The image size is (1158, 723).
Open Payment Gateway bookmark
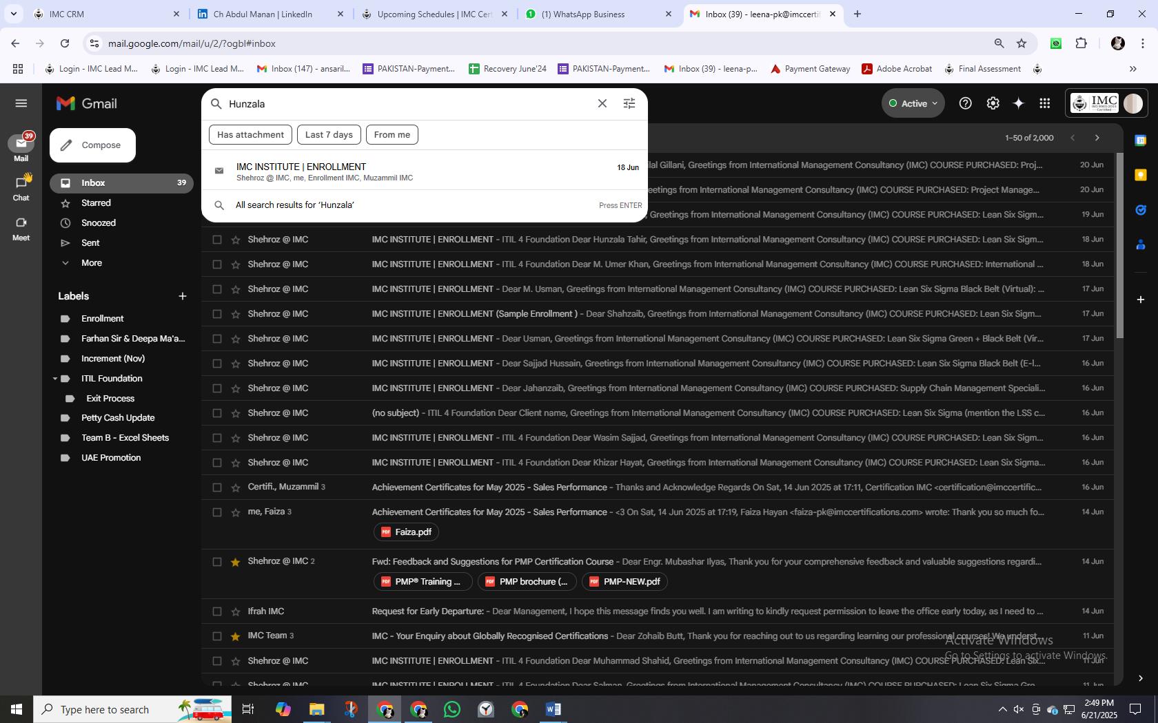coord(810,69)
